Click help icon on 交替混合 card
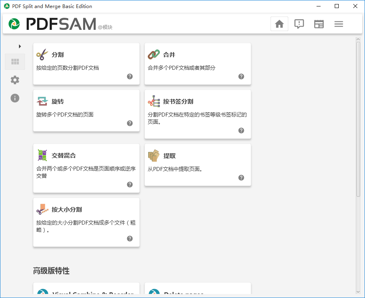The width and height of the screenshot is (365, 298). coord(130,185)
